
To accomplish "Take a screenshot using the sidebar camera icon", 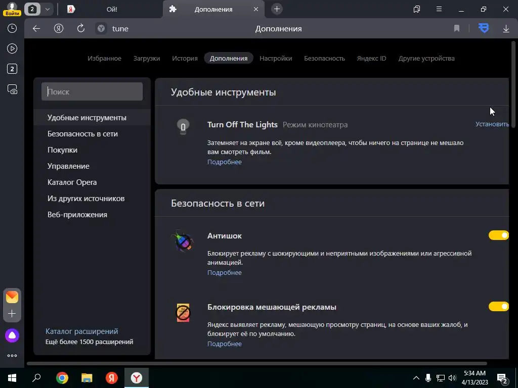I will tap(12, 89).
